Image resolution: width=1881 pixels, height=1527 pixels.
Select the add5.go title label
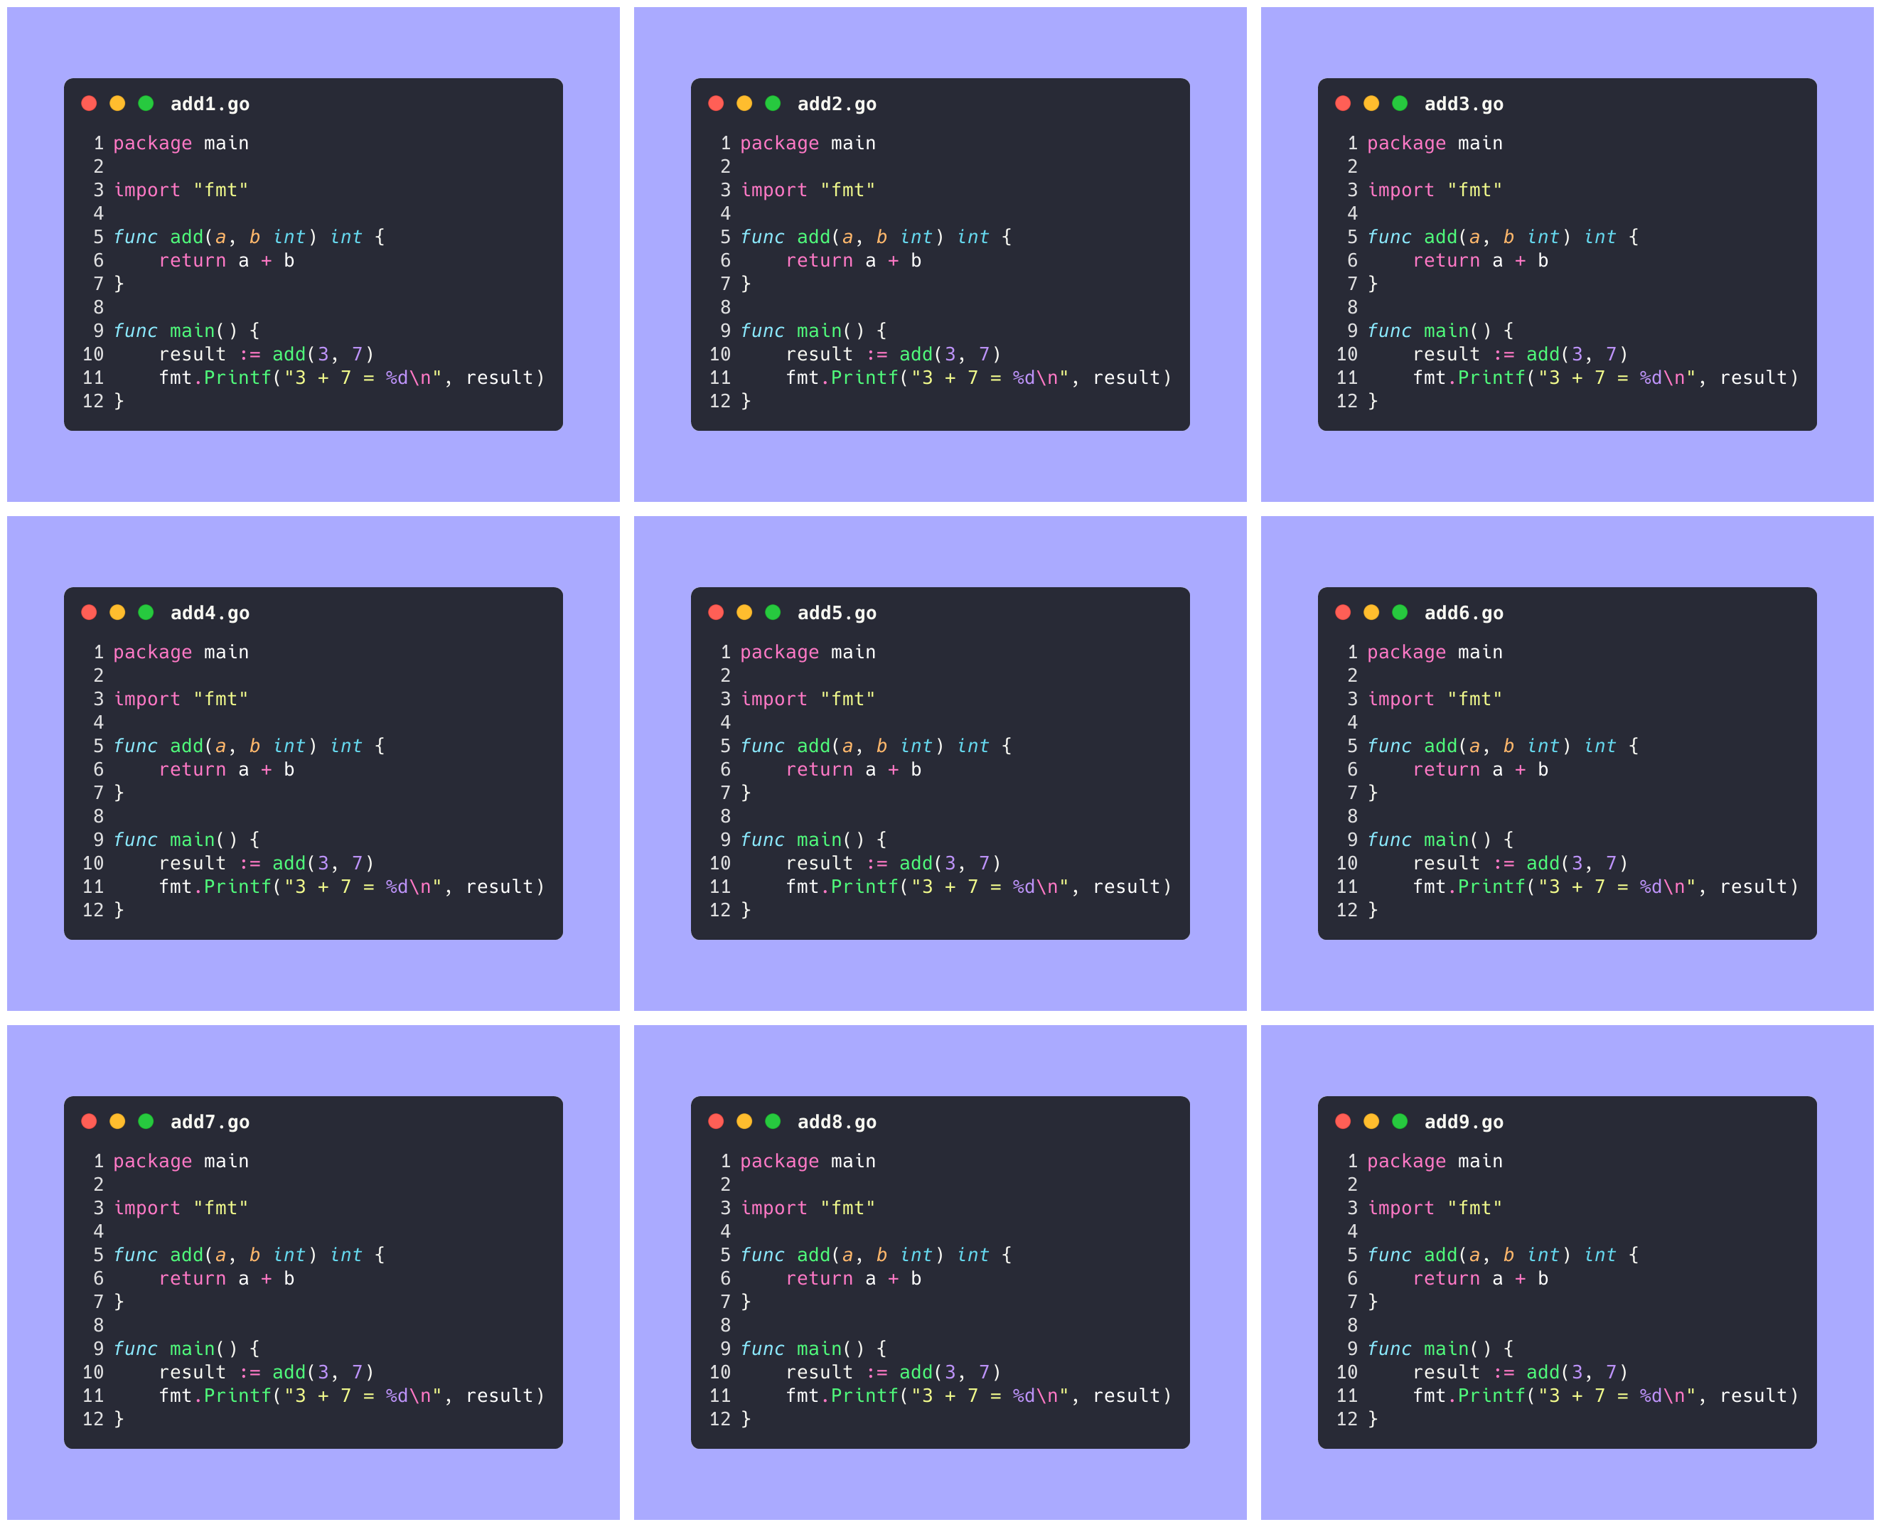pos(836,613)
